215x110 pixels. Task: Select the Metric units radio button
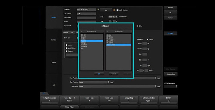click(x=138, y=39)
